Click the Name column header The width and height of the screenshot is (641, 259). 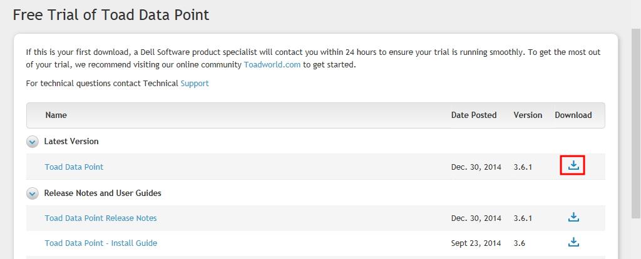point(56,115)
